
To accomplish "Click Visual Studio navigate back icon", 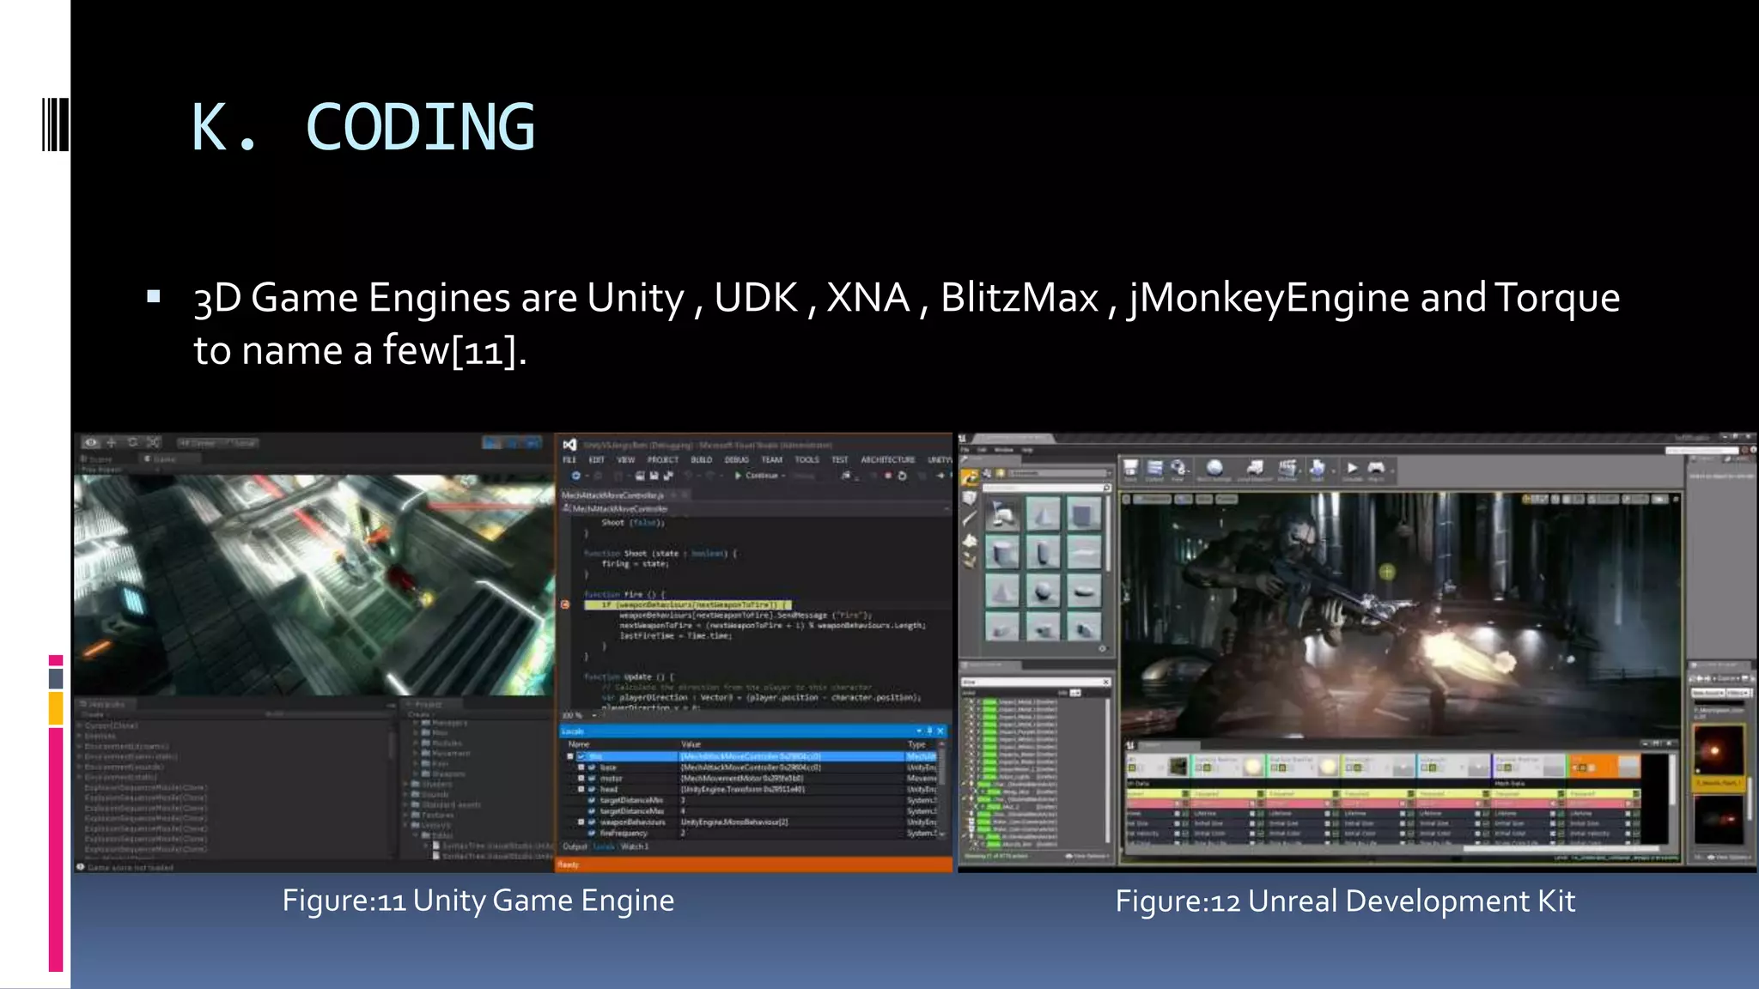I will click(x=576, y=476).
